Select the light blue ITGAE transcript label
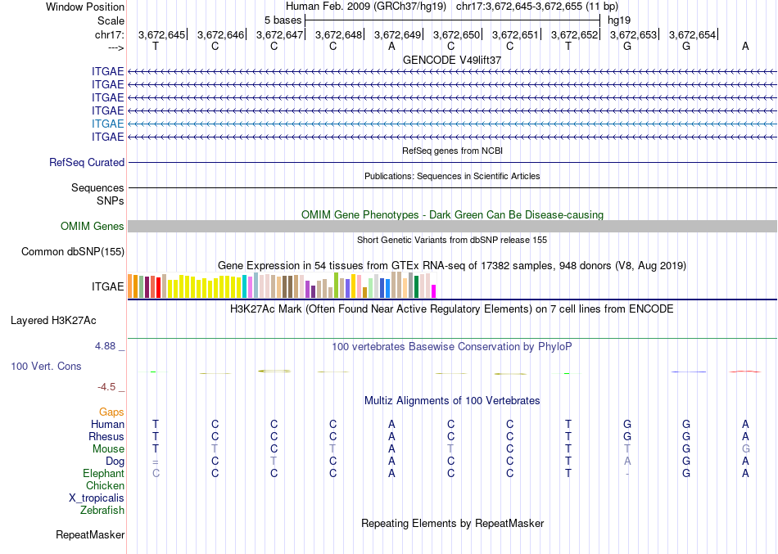 pyautogui.click(x=107, y=124)
